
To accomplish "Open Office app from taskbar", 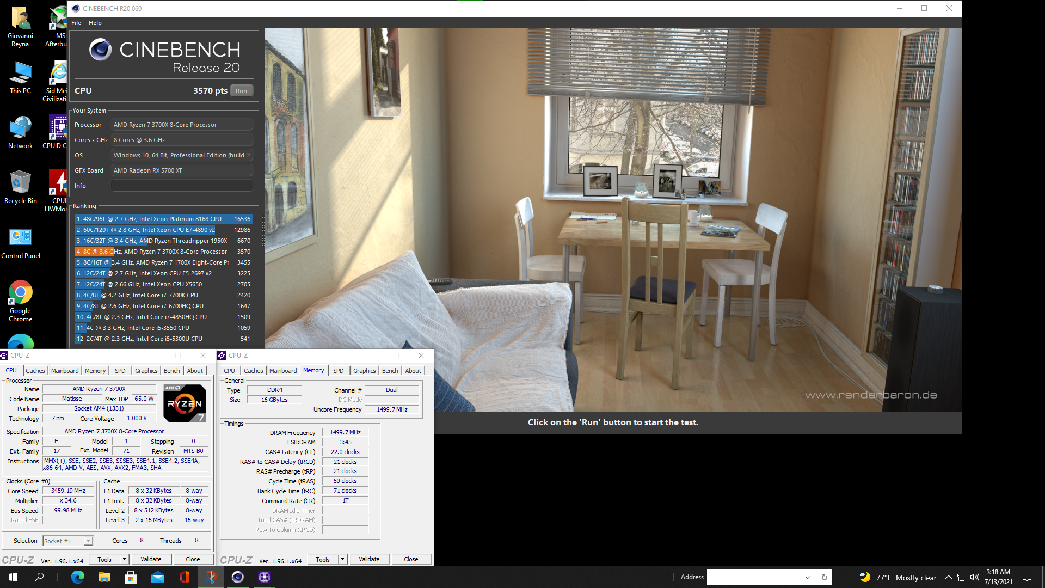I will [x=185, y=577].
